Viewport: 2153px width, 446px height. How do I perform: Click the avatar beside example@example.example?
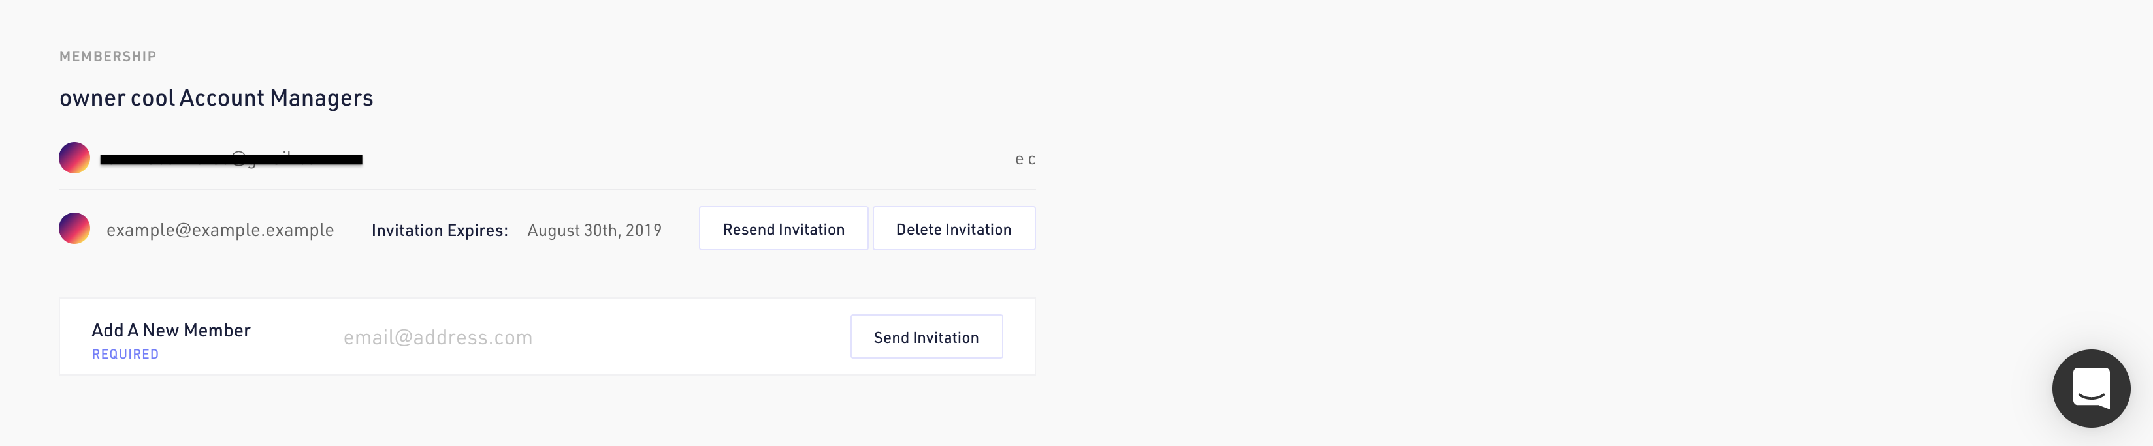[x=74, y=228]
